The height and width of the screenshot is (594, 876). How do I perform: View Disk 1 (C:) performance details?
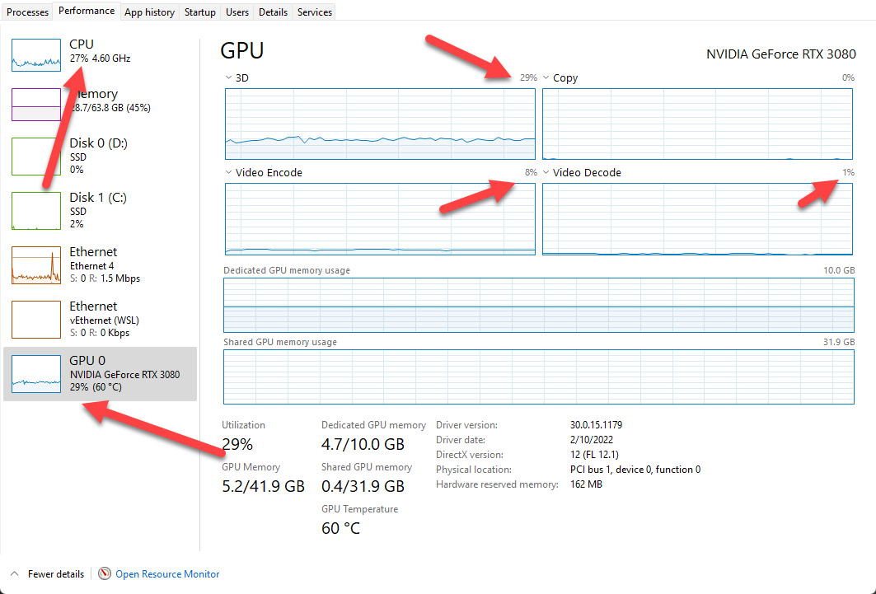pos(35,211)
